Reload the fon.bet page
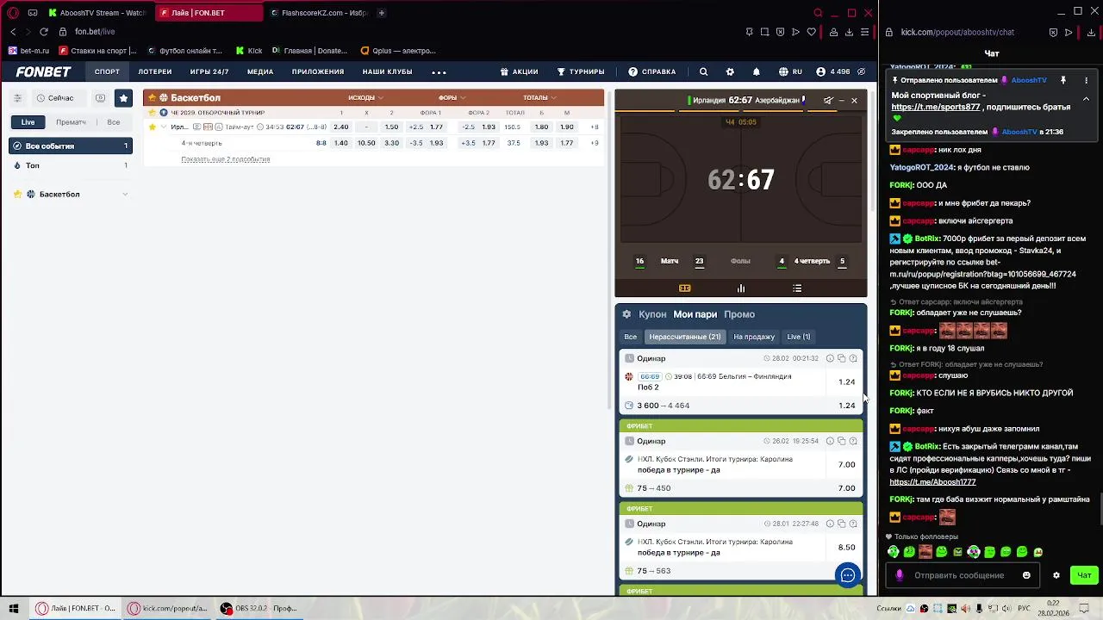The width and height of the screenshot is (1103, 620). 43,32
